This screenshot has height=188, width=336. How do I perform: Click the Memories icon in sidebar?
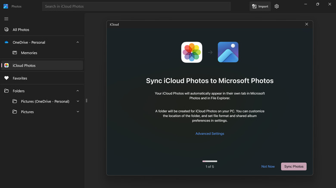tap(15, 53)
